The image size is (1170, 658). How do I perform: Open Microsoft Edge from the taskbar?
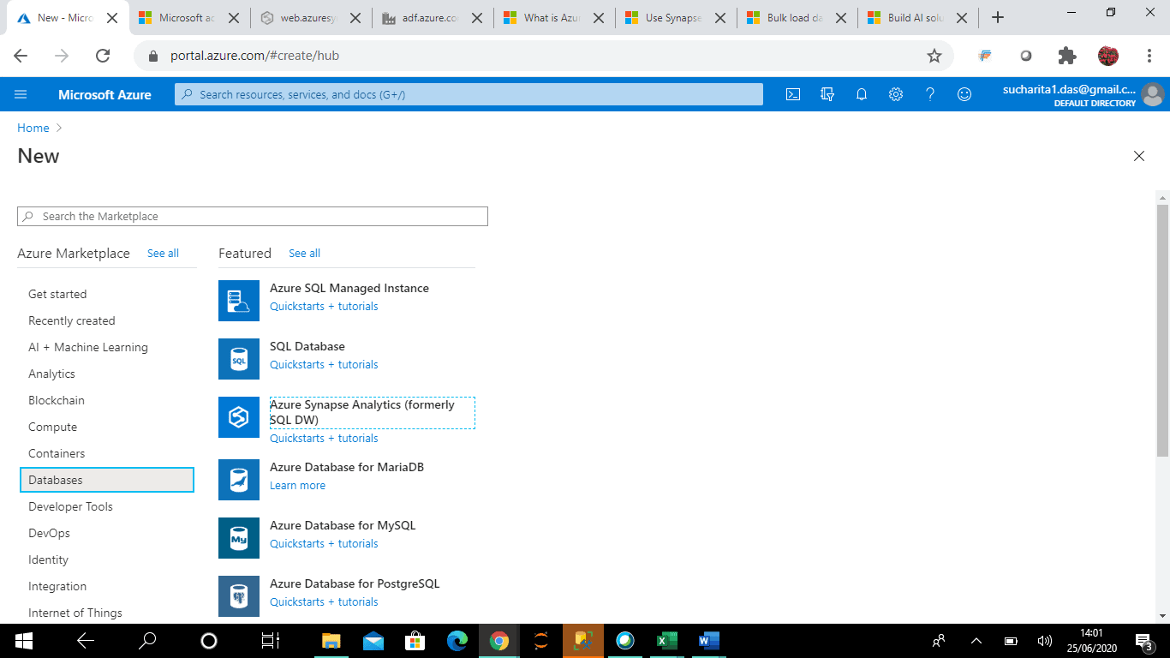pyautogui.click(x=457, y=640)
